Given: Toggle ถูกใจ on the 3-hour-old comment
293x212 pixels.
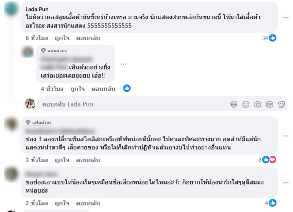Looking at the screenshot, I should click(63, 160).
